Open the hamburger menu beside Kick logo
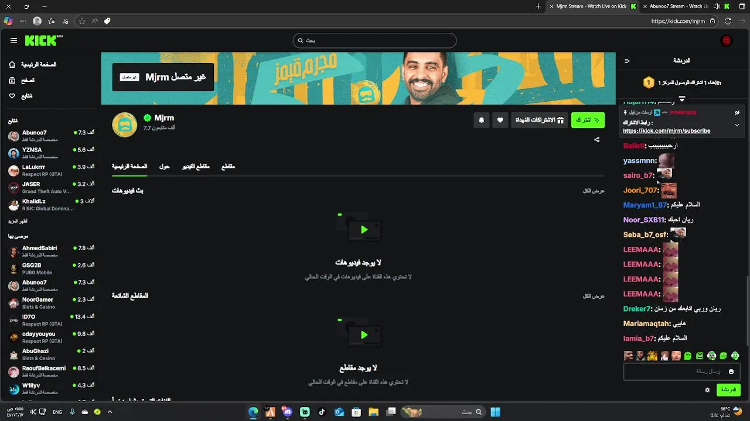Viewport: 750px width, 421px height. coord(13,40)
